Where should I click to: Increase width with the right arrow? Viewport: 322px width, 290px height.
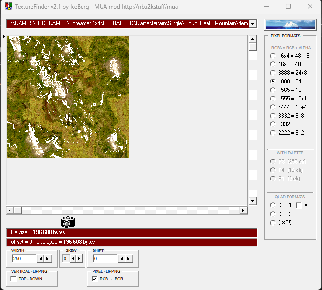coord(48,259)
